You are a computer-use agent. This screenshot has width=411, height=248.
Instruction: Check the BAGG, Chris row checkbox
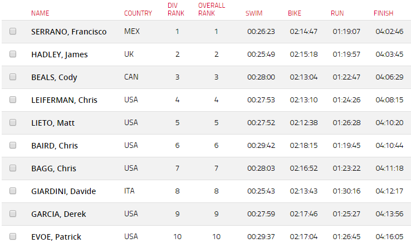point(13,168)
